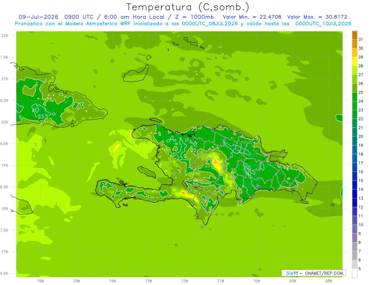Click color bar value "8"
This screenshot has width=369, height=285.
(360, 242)
